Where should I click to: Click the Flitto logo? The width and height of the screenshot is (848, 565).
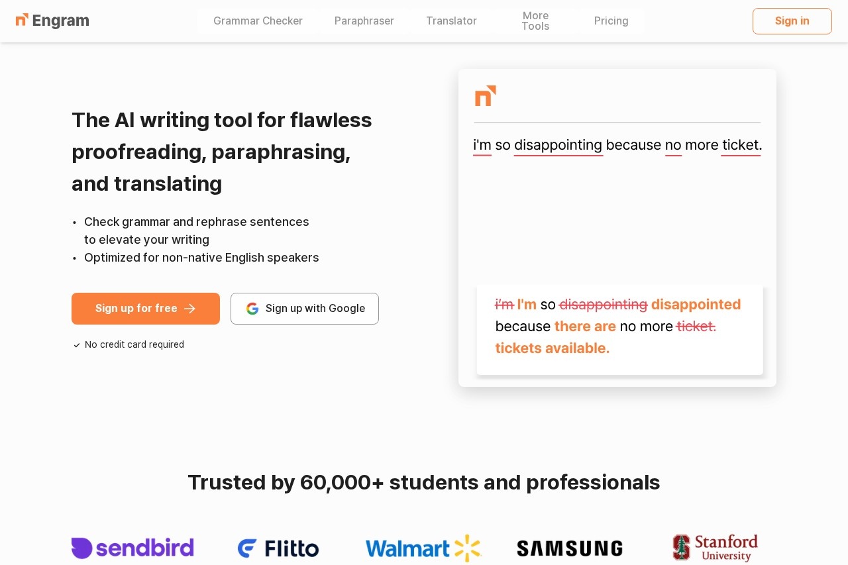278,548
